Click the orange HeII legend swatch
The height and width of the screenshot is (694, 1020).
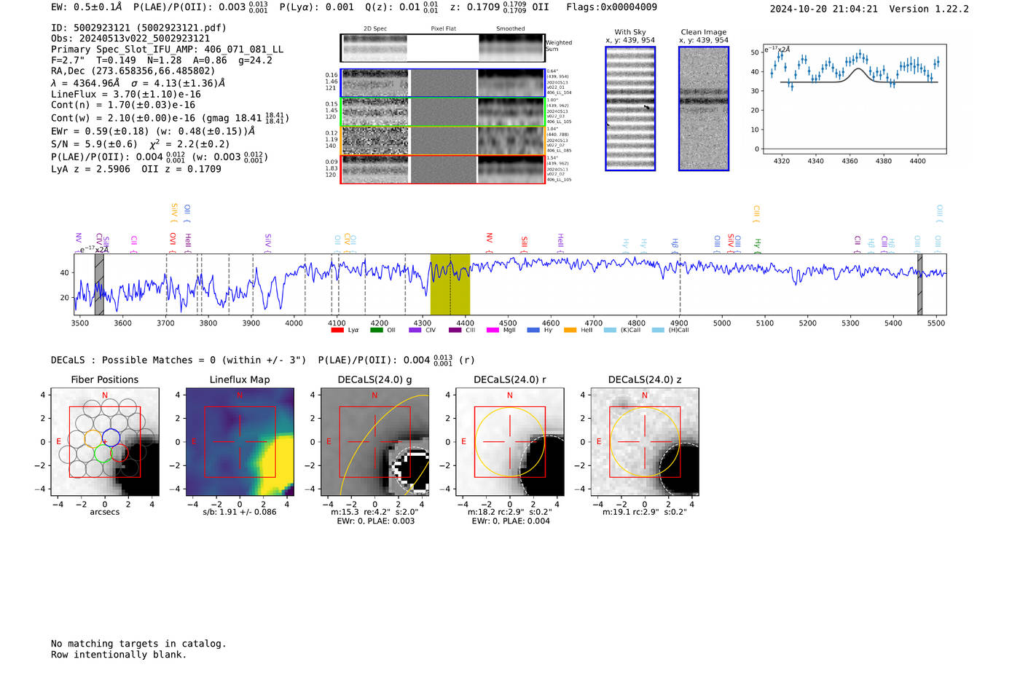tap(570, 330)
